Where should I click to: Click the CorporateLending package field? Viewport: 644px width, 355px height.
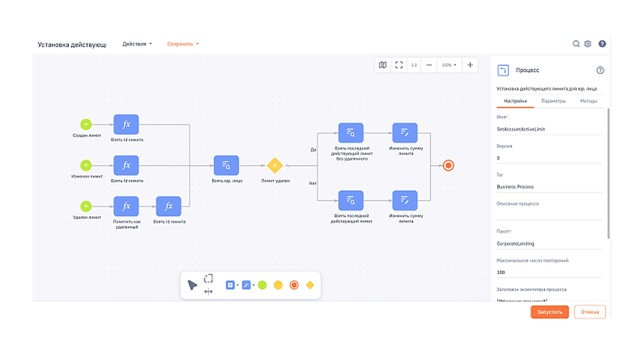(549, 244)
